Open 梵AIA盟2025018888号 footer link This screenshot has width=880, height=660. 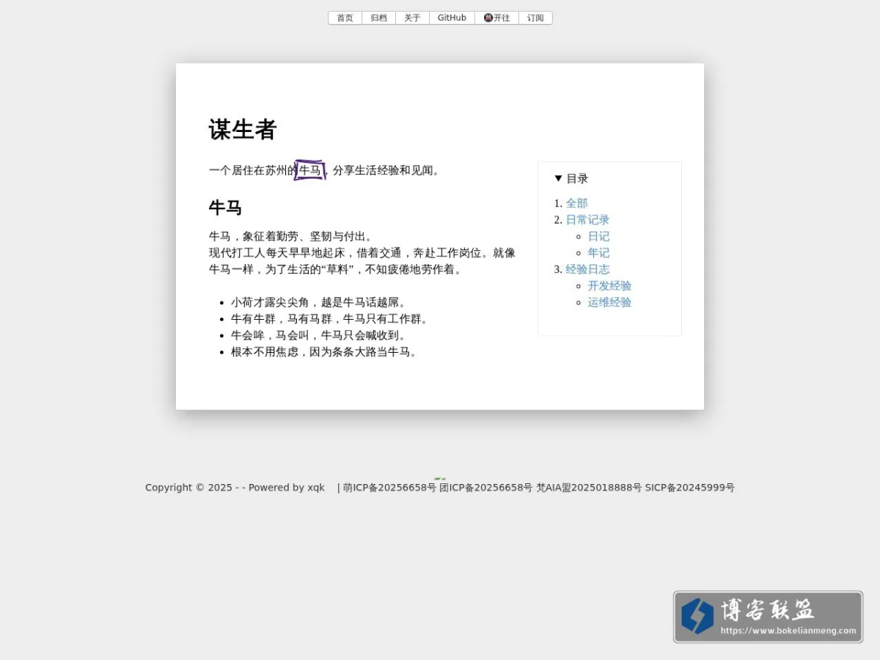pos(589,488)
